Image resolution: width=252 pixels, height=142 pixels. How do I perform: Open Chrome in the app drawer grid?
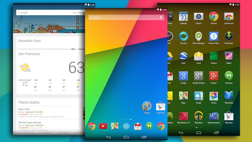214,18
